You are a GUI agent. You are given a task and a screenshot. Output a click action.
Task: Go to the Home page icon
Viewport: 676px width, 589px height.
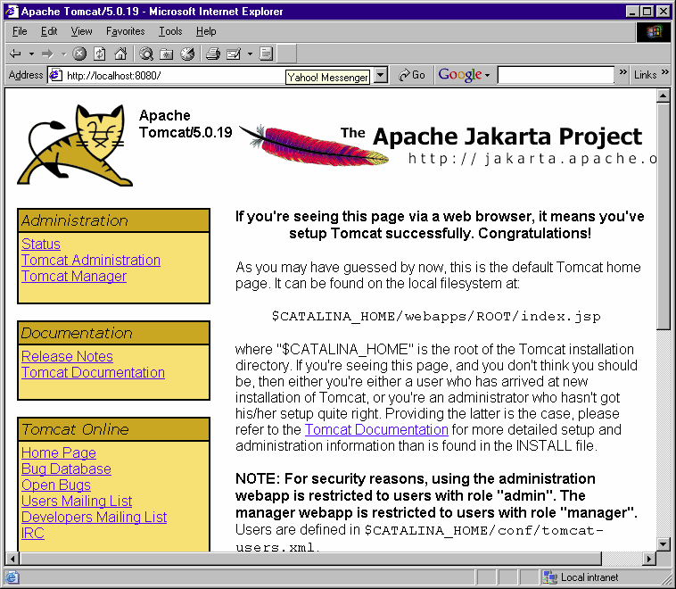point(120,54)
